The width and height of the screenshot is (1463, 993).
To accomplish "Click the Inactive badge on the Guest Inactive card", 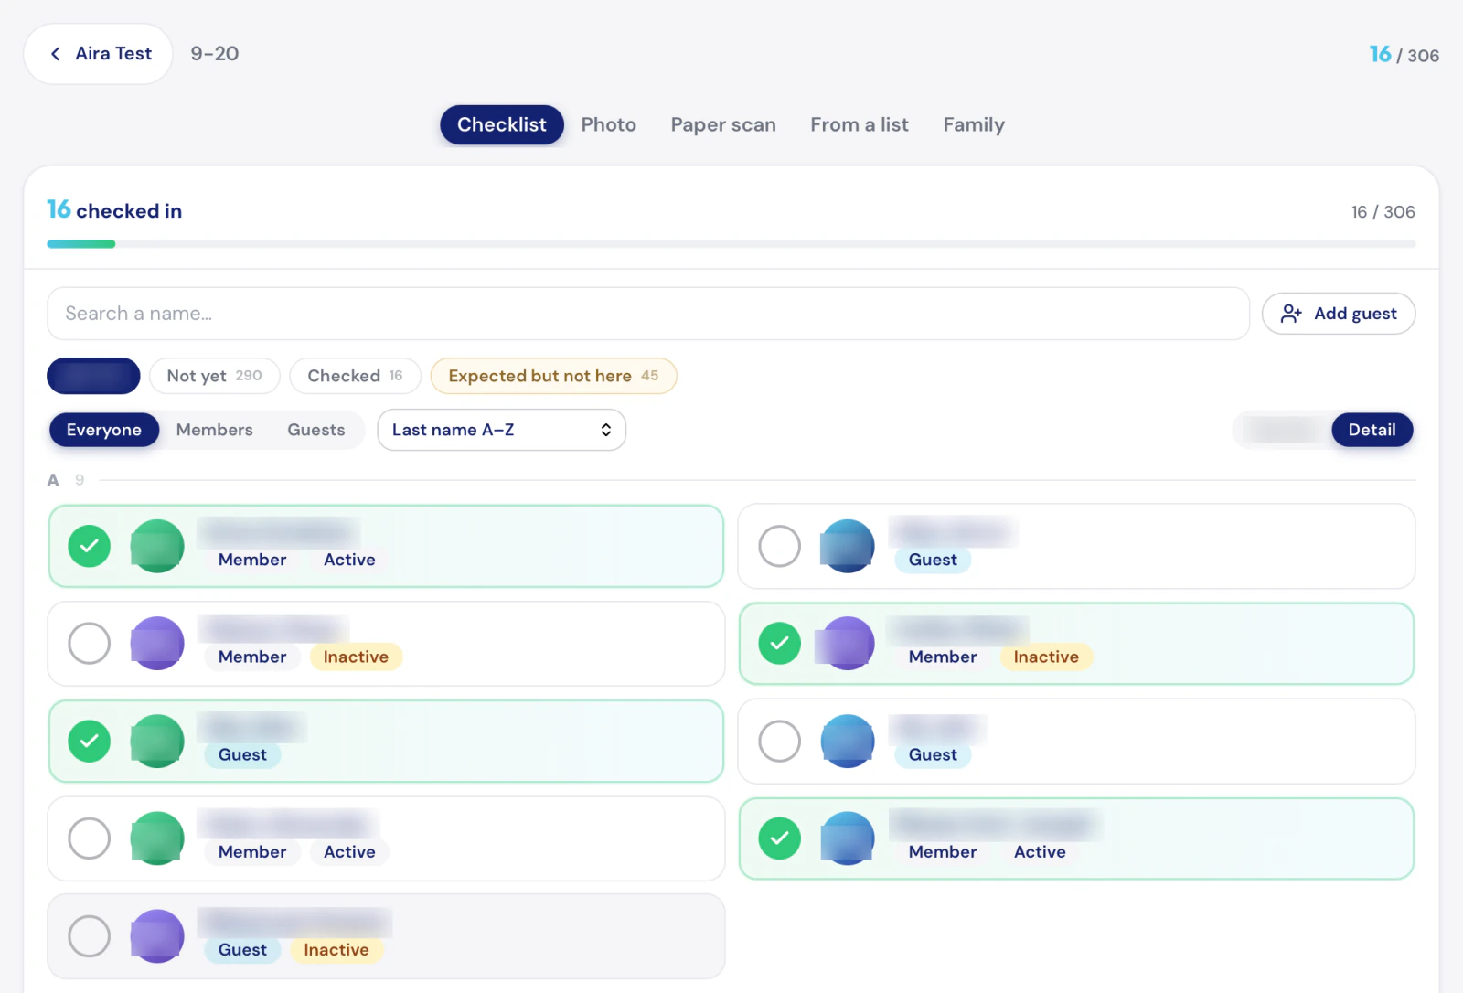I will coord(336,950).
